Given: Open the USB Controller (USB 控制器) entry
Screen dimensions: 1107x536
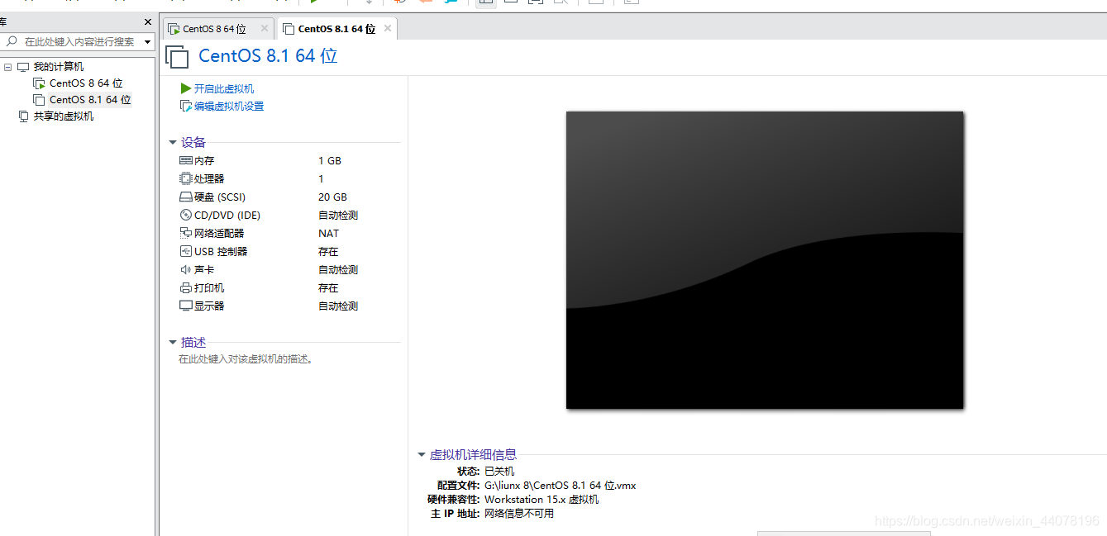Looking at the screenshot, I should point(213,252).
